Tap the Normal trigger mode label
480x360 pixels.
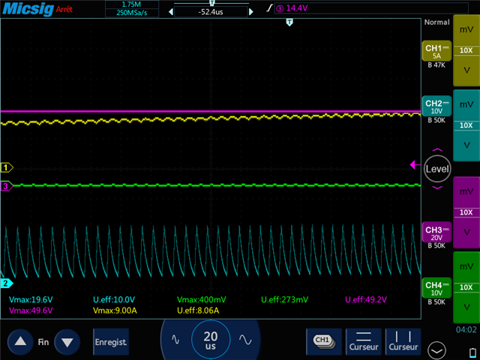click(x=436, y=22)
